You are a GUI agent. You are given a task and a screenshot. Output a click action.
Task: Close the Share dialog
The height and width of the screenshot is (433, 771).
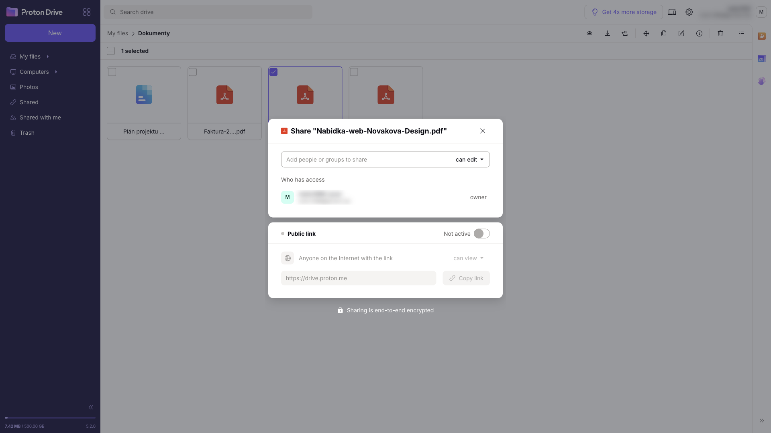[x=483, y=131]
